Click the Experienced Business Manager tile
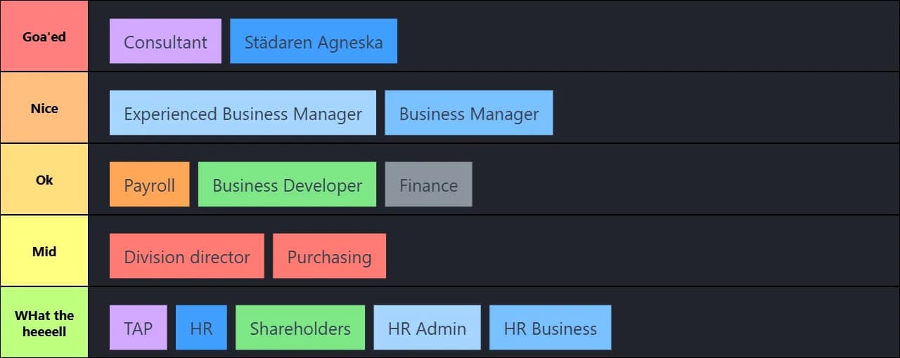This screenshot has height=358, width=900. click(x=243, y=113)
